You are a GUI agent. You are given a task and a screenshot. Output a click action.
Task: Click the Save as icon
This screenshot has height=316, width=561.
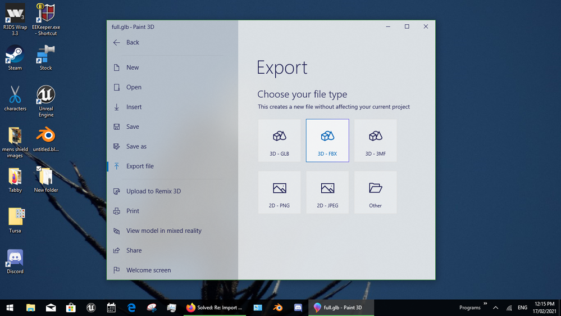117,146
